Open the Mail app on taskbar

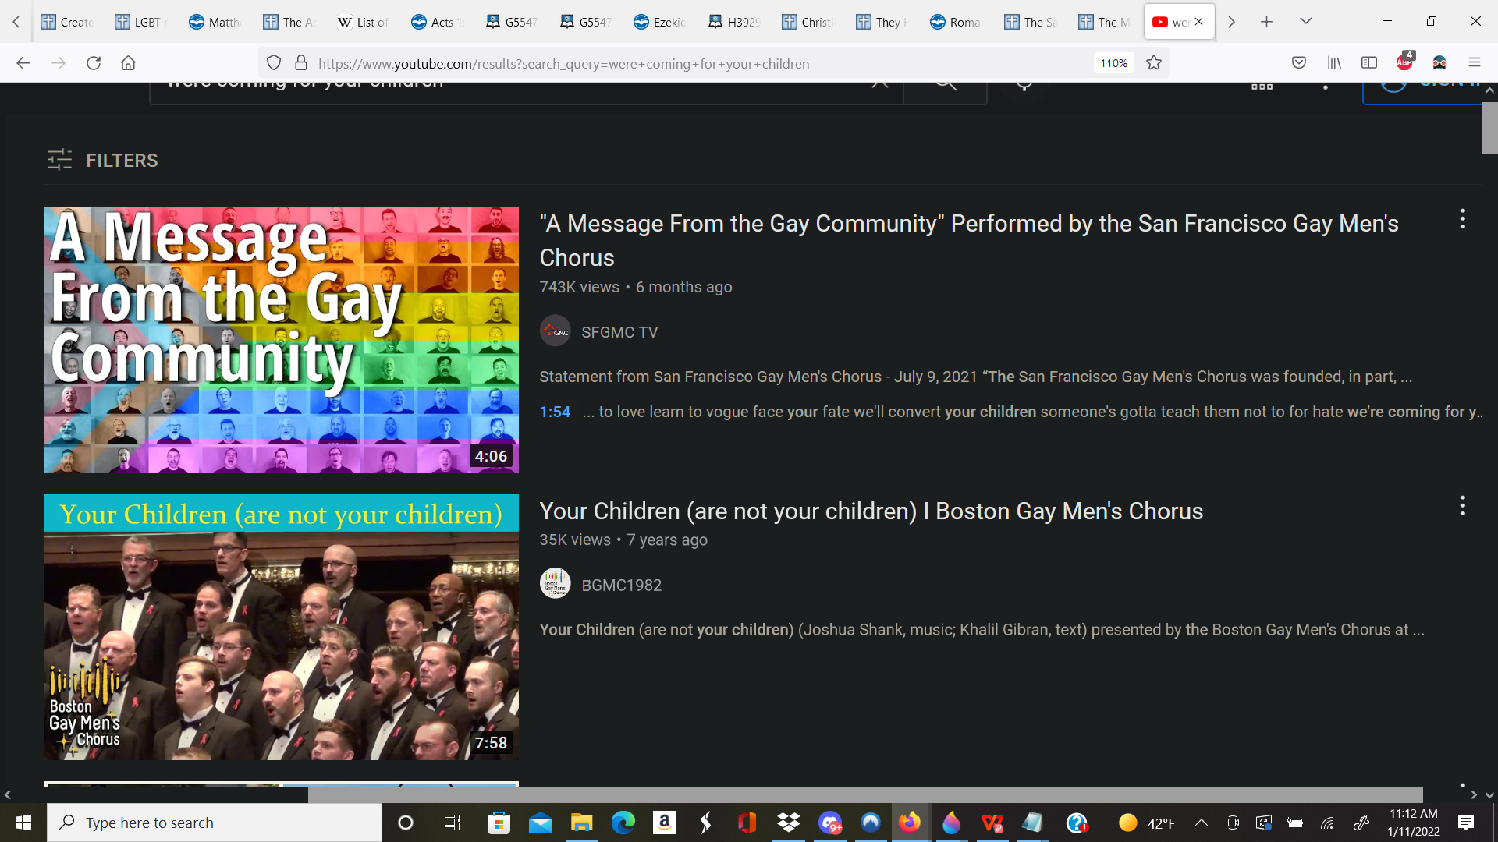tap(540, 823)
